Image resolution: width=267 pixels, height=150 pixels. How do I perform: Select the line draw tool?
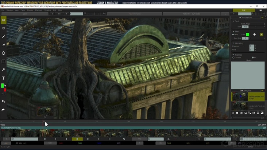3,36
